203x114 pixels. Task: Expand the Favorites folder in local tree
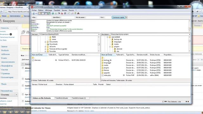[45, 51]
